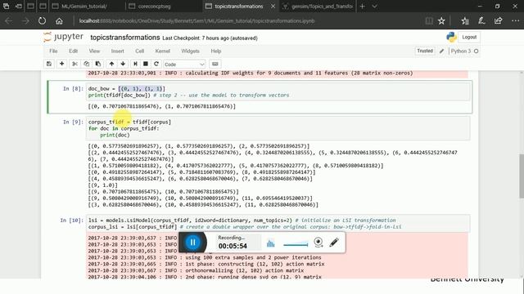The width and height of the screenshot is (524, 294).
Task: Open reading view icon
Action: (x=429, y=21)
